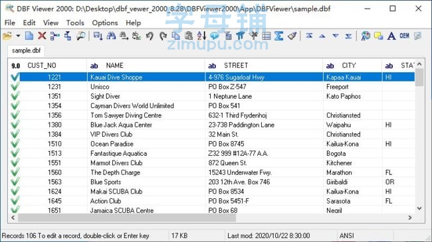Image resolution: width=432 pixels, height=242 pixels.
Task: Click the font letter A icon
Action: [391, 36]
